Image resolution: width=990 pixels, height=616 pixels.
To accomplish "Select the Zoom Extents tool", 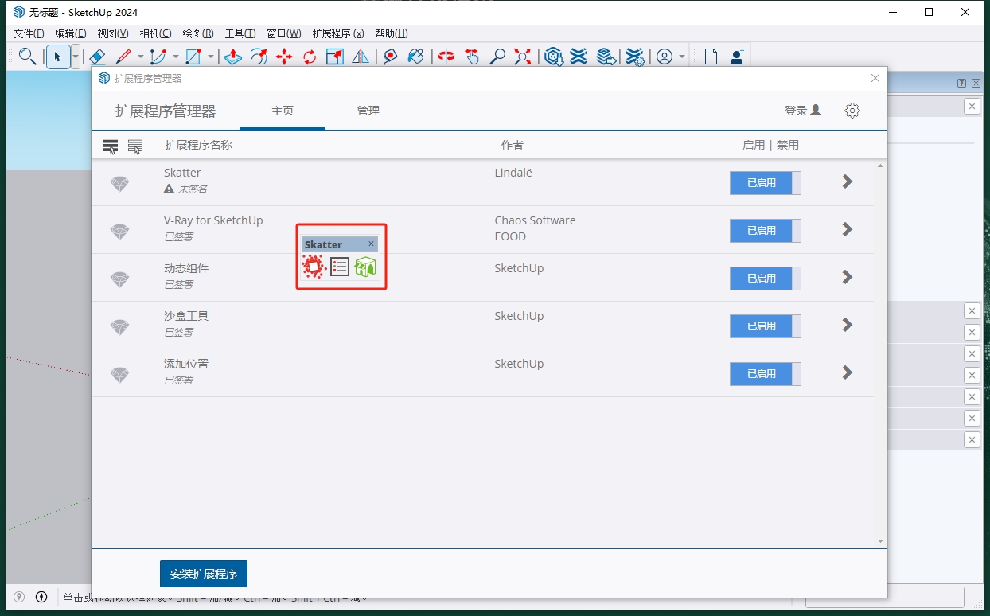I will pos(523,57).
